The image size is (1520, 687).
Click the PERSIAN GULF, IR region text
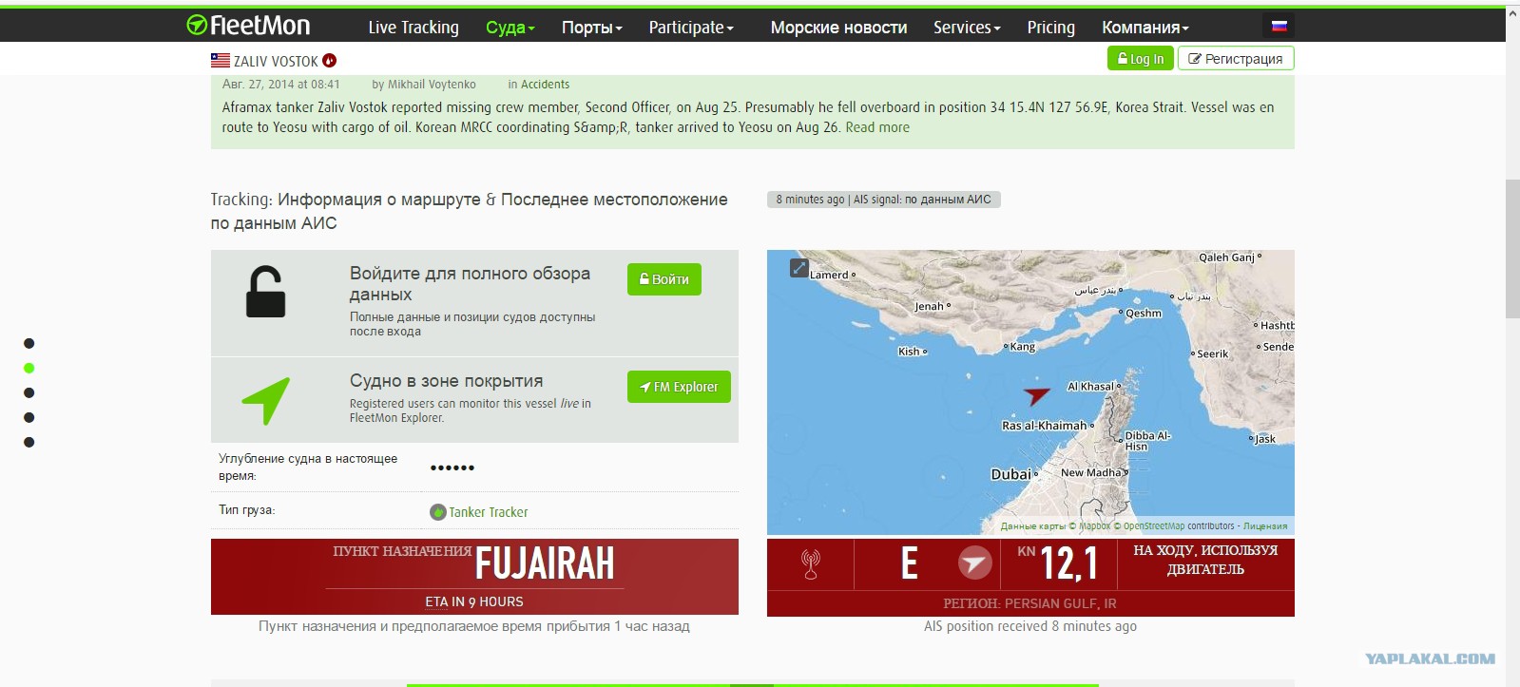pyautogui.click(x=1061, y=603)
